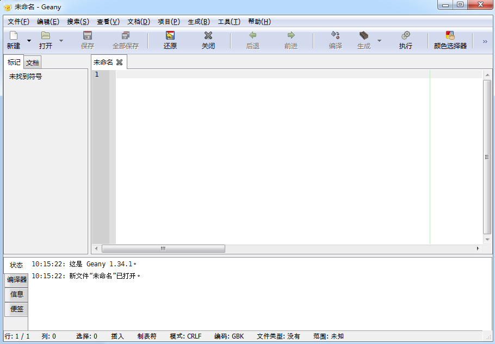Image resolution: width=495 pixels, height=344 pixels.
Task: Click the 插入 status bar entry
Action: 117,336
